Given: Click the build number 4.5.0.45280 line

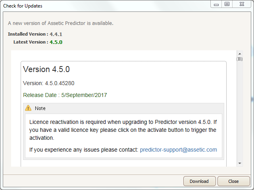Looking at the screenshot, I should (x=48, y=83).
